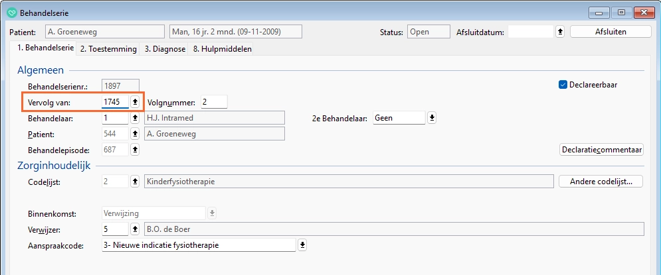Click the lookup arrow beside Behandelaar field
Screen dimensions: 661x275
coord(136,118)
